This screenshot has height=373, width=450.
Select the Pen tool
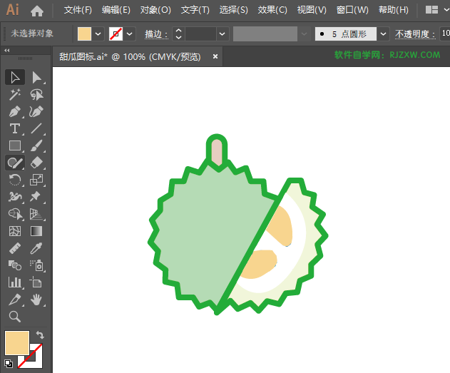point(14,112)
